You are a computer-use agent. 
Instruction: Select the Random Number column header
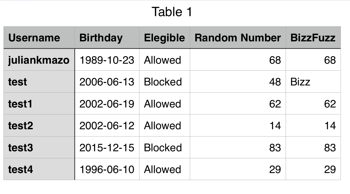pyautogui.click(x=238, y=38)
